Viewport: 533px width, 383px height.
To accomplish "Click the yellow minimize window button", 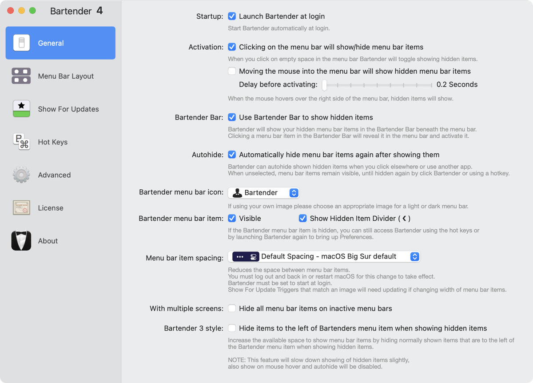I will (21, 11).
